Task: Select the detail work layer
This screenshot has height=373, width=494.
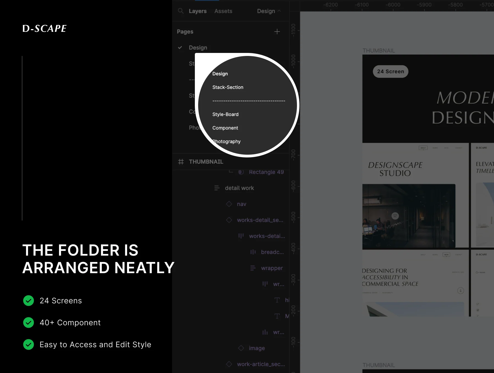Action: [239, 188]
